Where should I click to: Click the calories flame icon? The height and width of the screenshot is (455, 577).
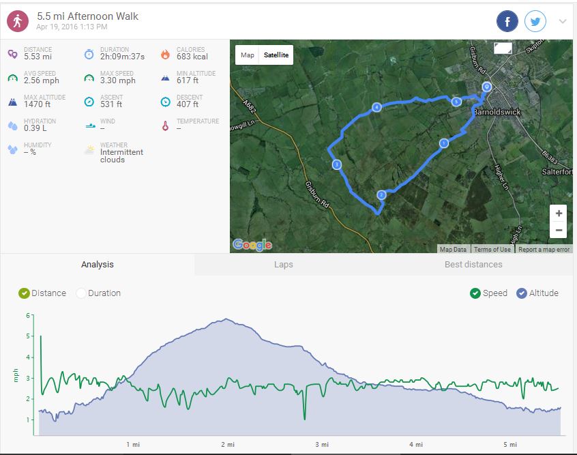point(165,54)
